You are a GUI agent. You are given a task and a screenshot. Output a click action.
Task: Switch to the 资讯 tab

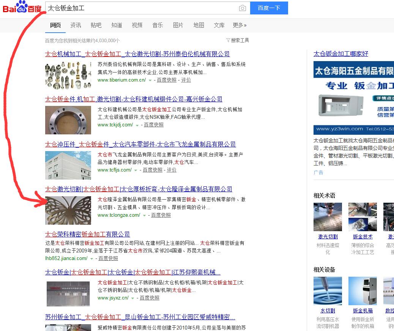click(76, 25)
